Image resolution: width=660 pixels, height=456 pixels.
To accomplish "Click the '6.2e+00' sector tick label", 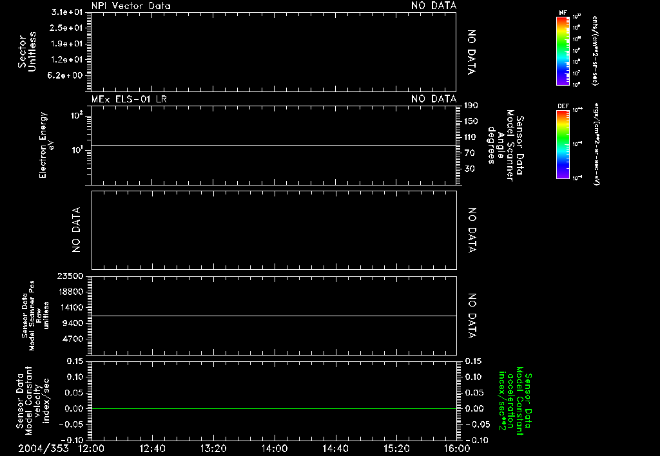I will [65, 75].
